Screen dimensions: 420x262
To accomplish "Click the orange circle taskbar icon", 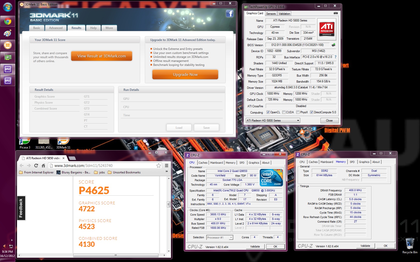I will pyautogui.click(x=7, y=45).
